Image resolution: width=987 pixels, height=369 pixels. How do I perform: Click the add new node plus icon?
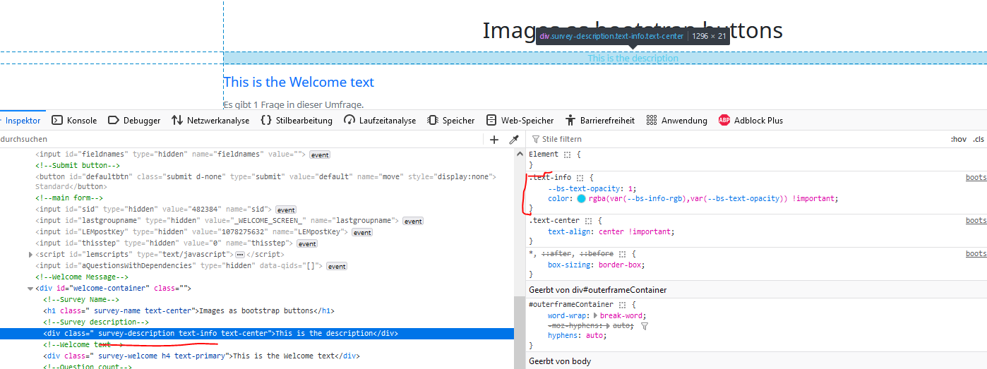click(494, 140)
